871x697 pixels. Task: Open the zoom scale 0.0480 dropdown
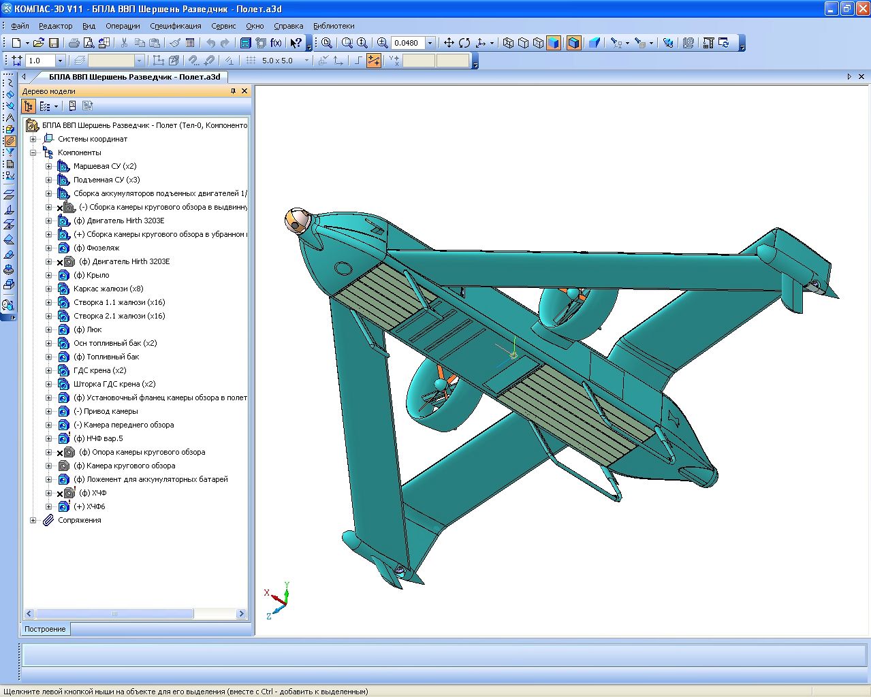pyautogui.click(x=430, y=43)
